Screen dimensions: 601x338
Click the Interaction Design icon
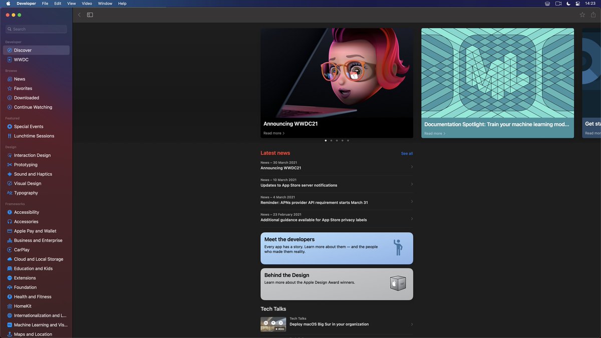[x=10, y=155]
